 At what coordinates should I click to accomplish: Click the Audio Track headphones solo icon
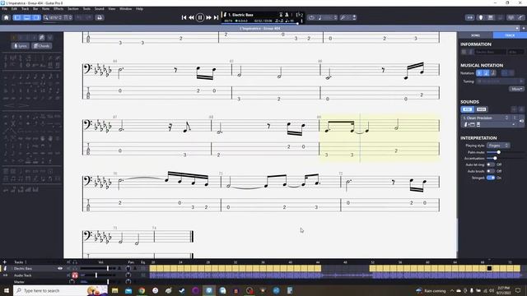(75, 275)
